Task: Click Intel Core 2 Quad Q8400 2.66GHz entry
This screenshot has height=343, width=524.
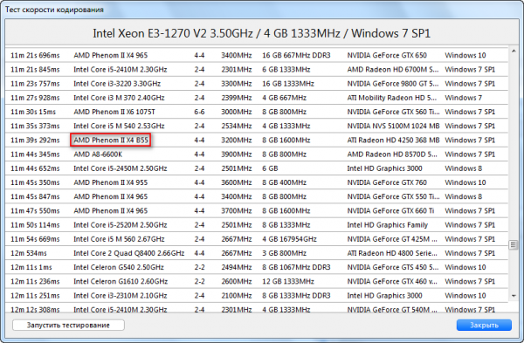Action: click(129, 253)
